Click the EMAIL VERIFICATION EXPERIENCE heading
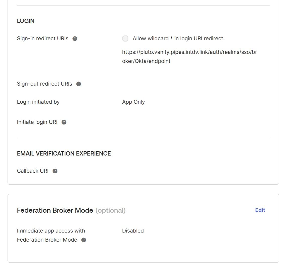This screenshot has width=285, height=267. pyautogui.click(x=64, y=154)
